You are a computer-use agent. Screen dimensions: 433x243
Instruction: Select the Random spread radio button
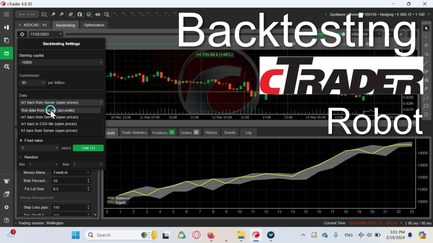22,157
